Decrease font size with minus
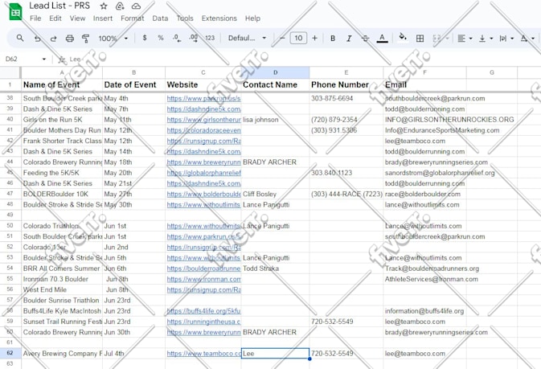The image size is (541, 369). [282, 38]
